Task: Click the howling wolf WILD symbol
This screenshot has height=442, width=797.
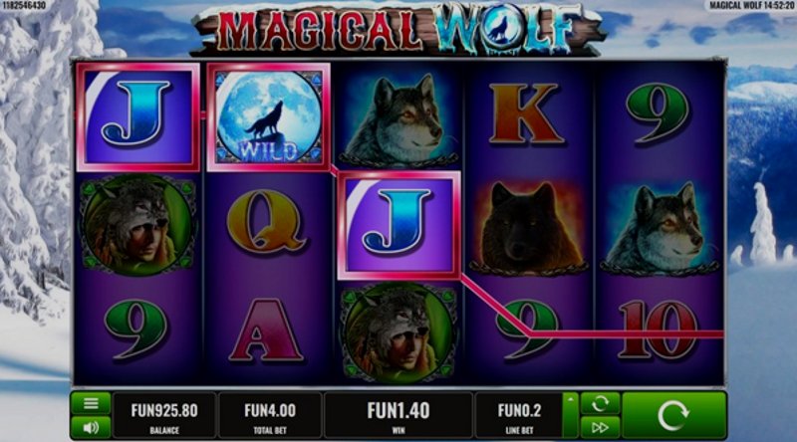Action: tap(268, 116)
